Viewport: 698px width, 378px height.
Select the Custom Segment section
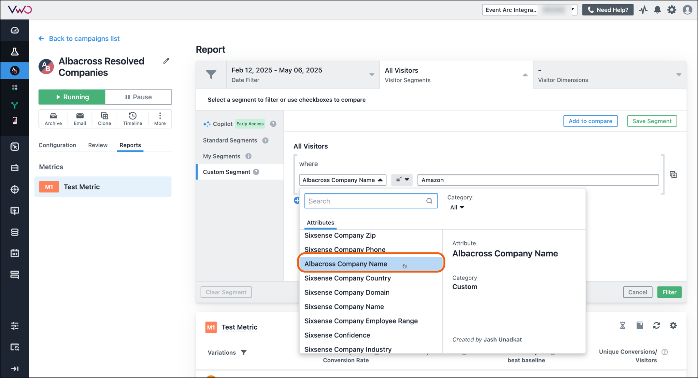click(x=226, y=172)
